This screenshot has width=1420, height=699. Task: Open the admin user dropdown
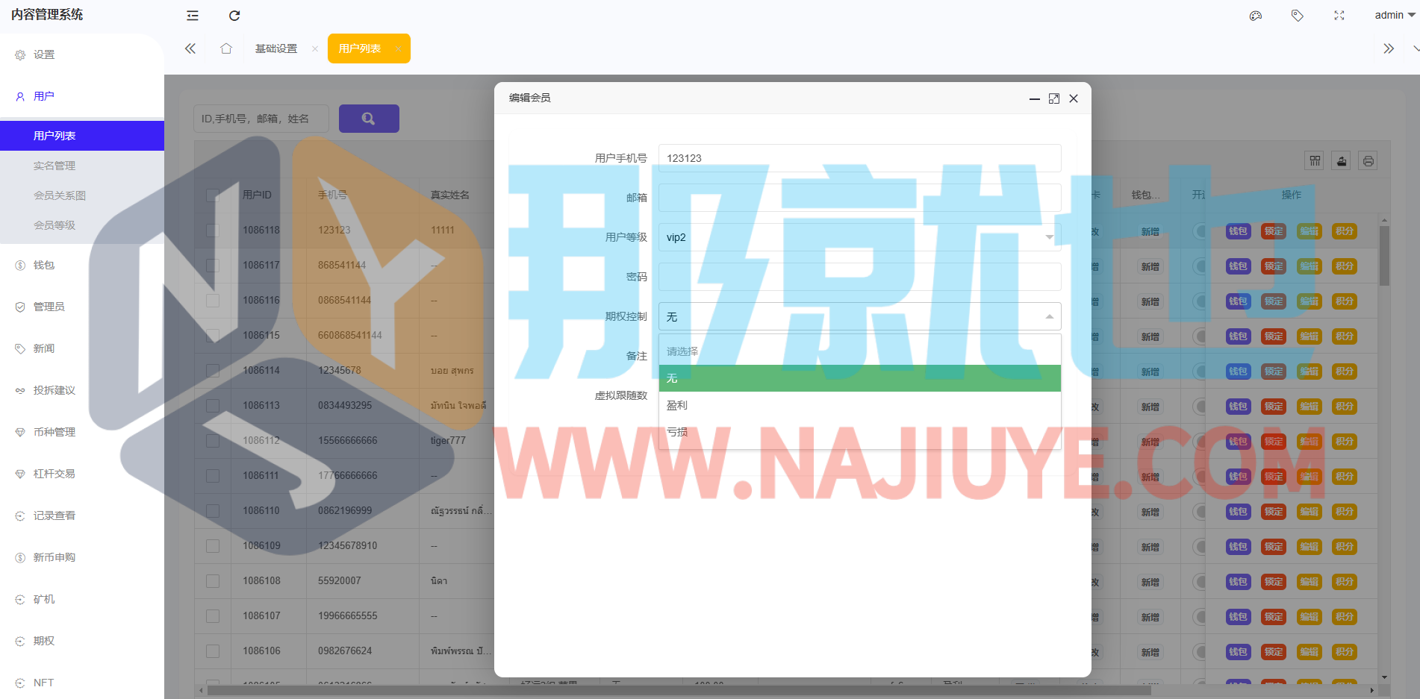coord(1394,16)
